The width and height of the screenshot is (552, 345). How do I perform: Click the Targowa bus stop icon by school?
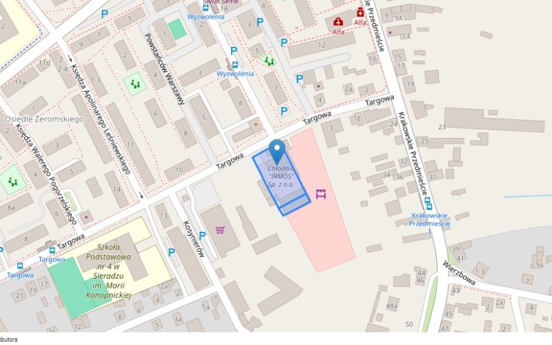(52, 250)
